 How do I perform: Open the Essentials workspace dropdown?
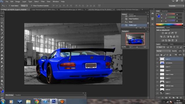pos(176,6)
